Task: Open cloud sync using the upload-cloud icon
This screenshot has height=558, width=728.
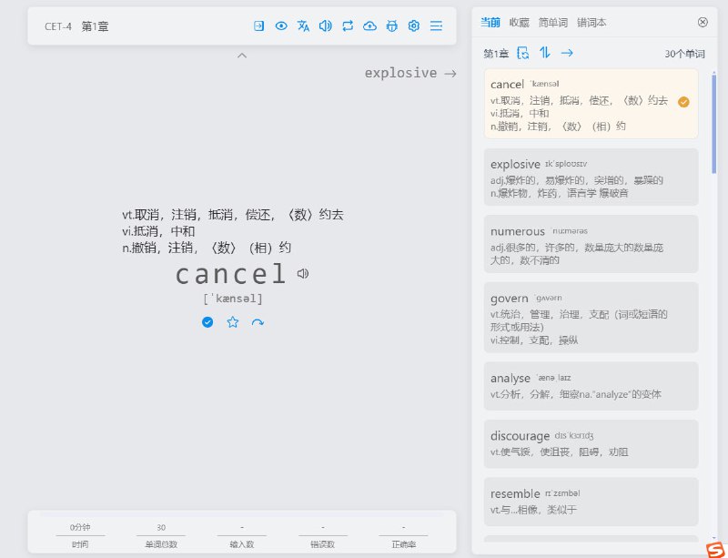Action: click(x=369, y=26)
